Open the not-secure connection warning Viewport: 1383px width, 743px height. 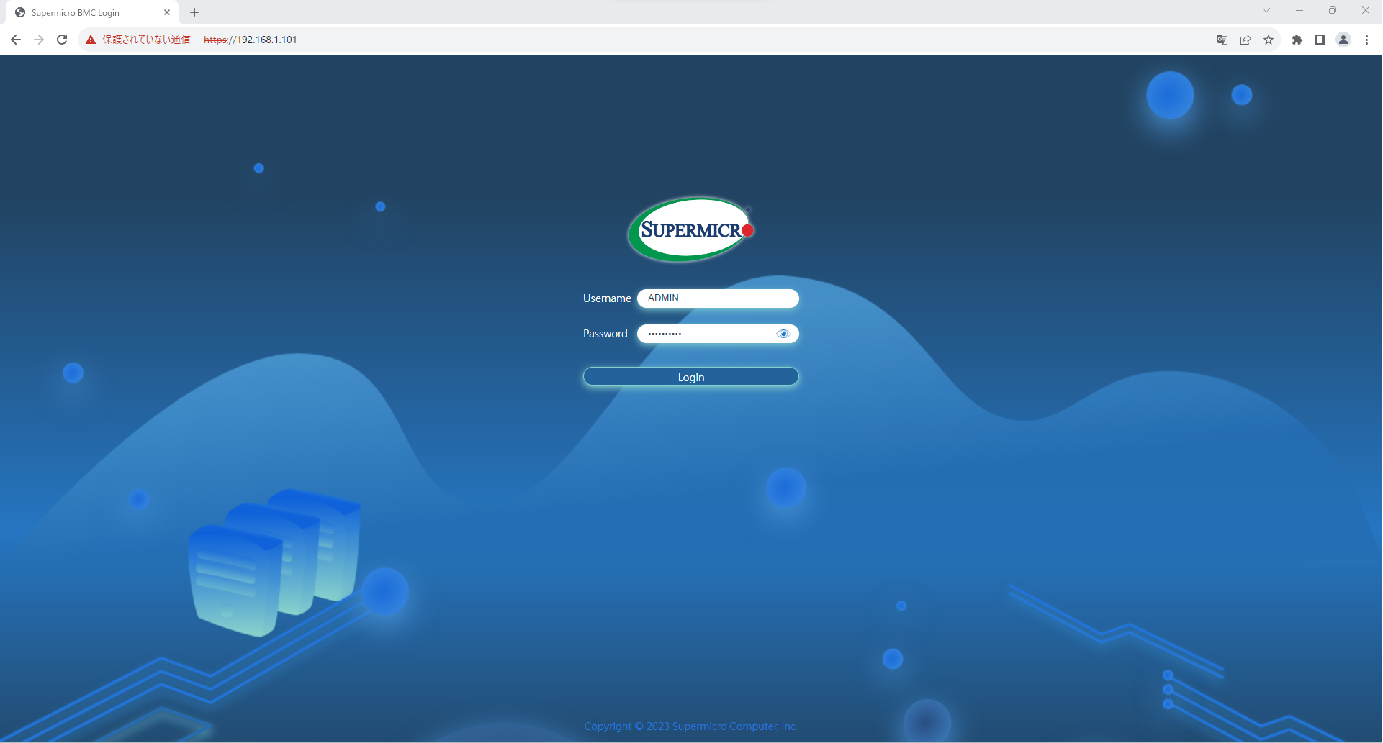pos(138,40)
